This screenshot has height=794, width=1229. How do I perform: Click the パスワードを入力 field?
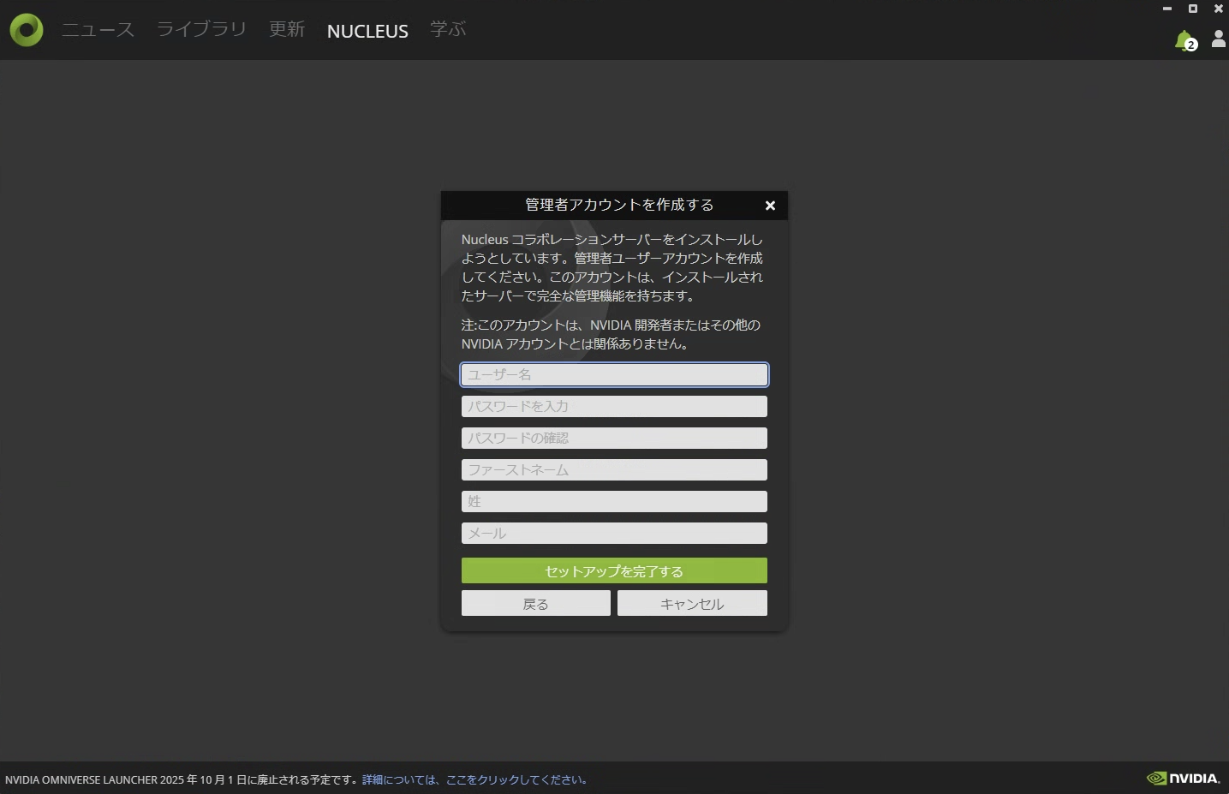(x=614, y=406)
